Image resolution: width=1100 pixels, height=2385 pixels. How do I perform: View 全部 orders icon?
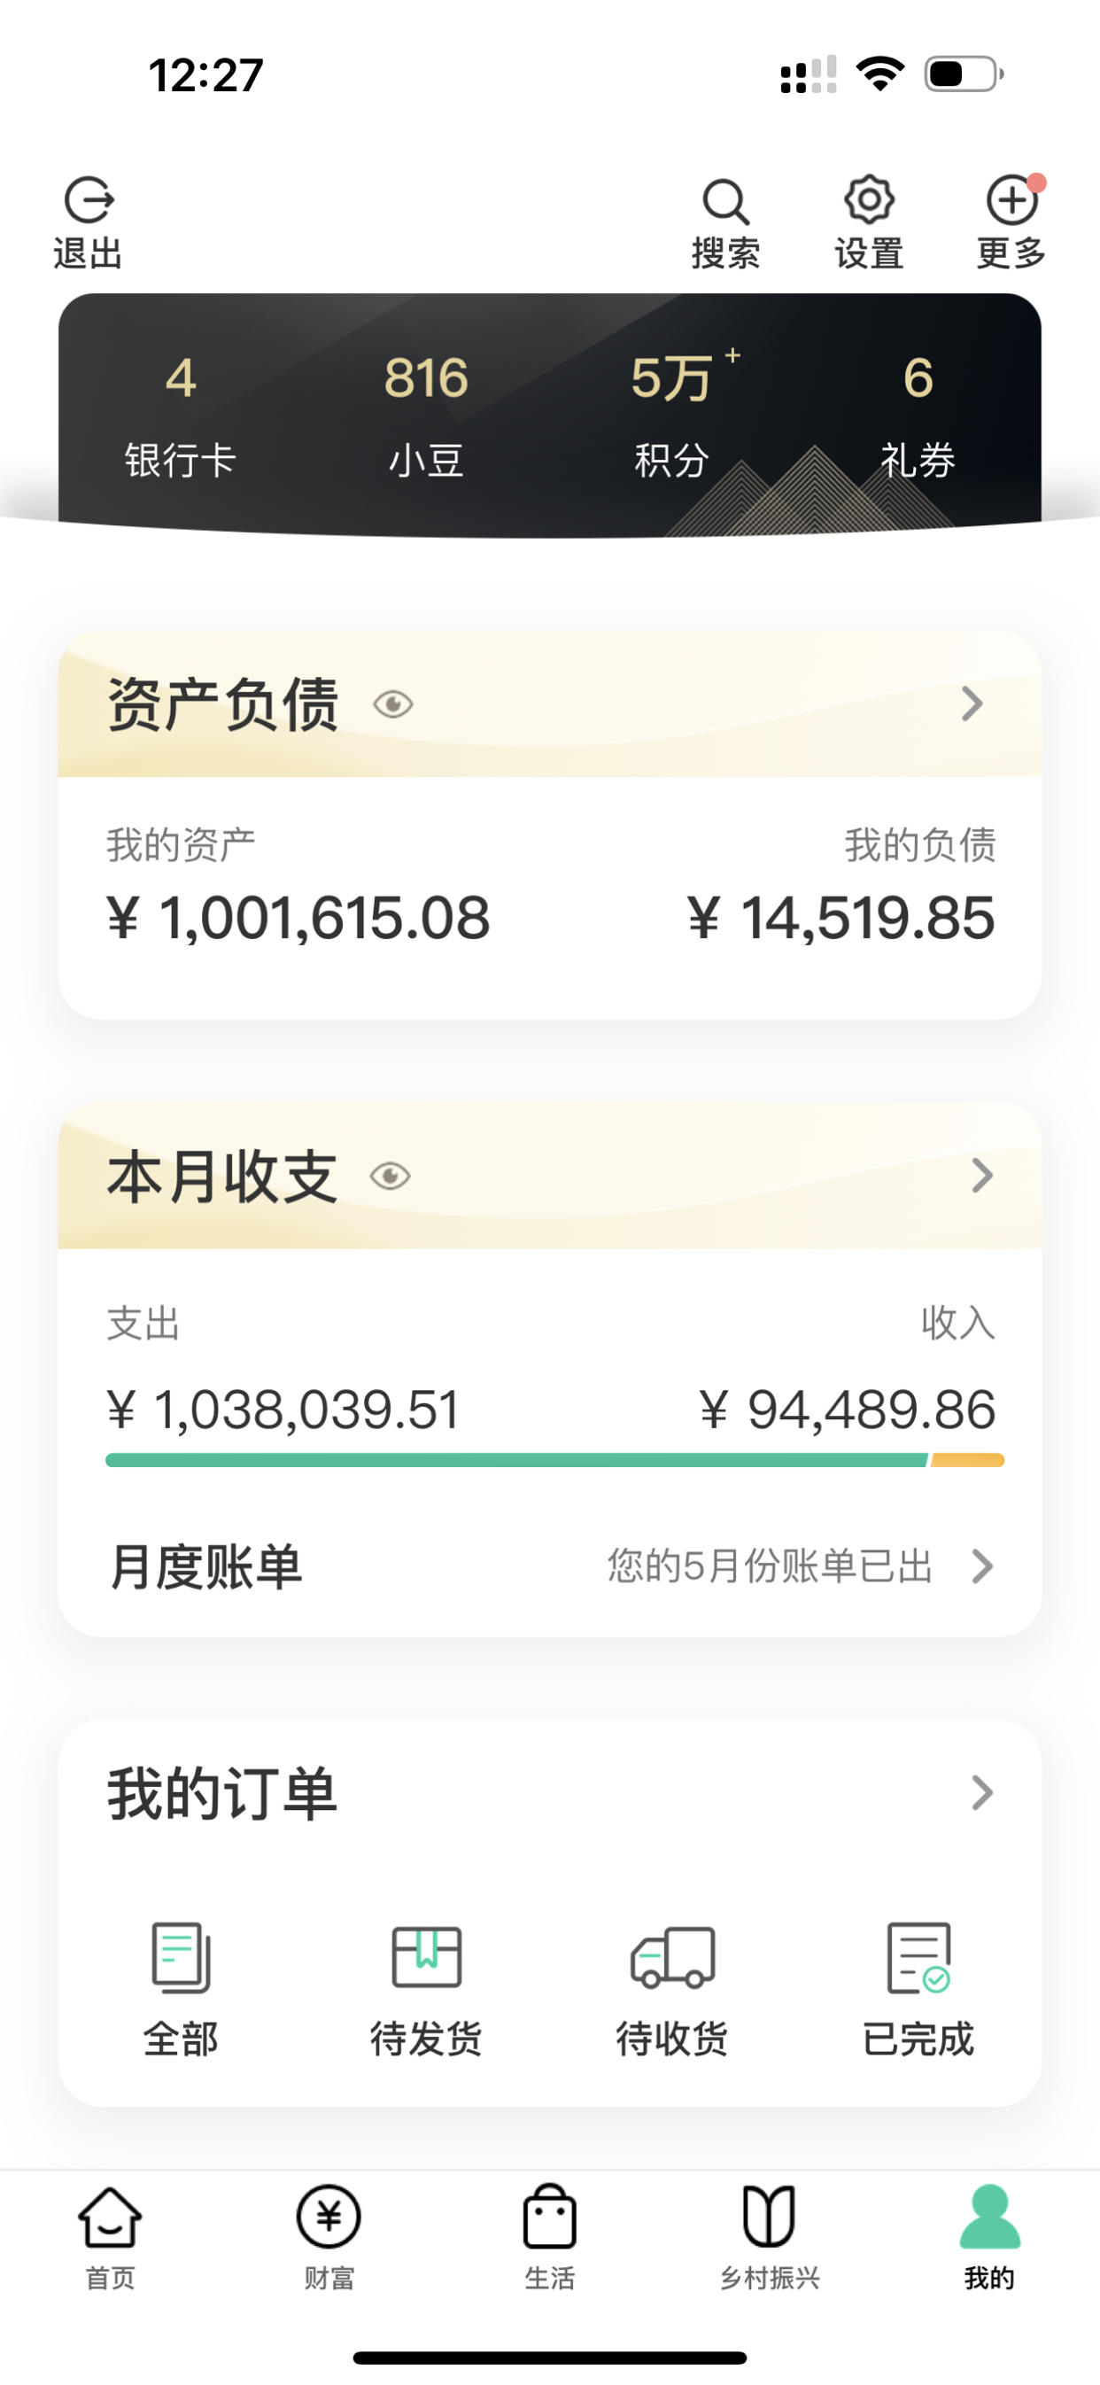[181, 1957]
